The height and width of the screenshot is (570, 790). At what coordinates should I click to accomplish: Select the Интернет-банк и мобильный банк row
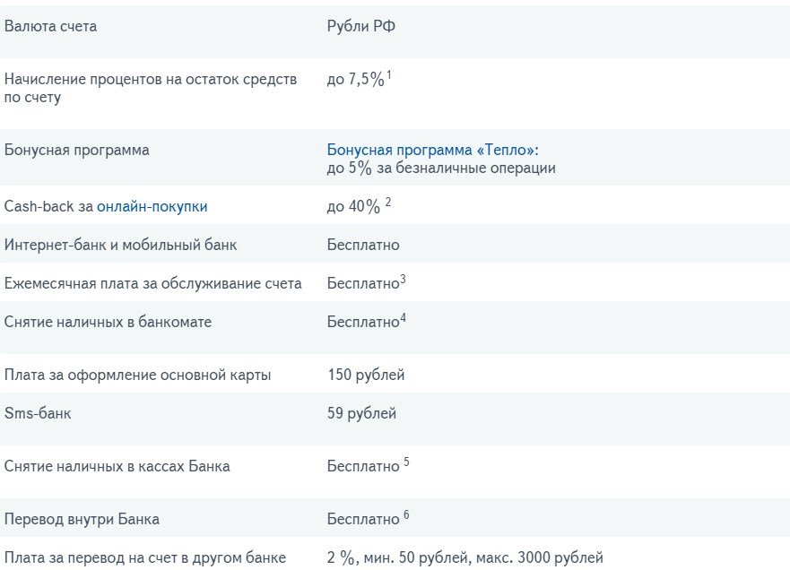click(x=395, y=244)
